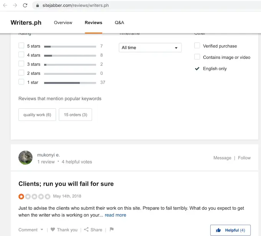
Task: Expand the Comment dropdown arrow
Action: tap(42, 230)
